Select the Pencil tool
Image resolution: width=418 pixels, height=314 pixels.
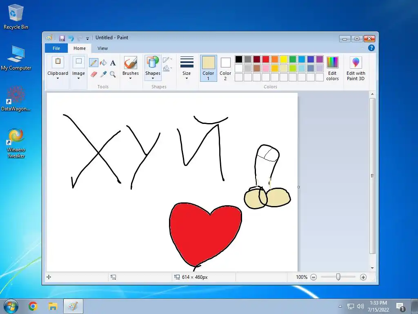point(93,63)
